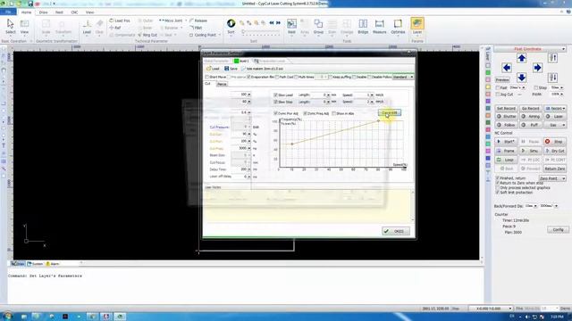This screenshot has height=321, width=572.
Task: Click the Ring Cut tool
Action: [147, 35]
